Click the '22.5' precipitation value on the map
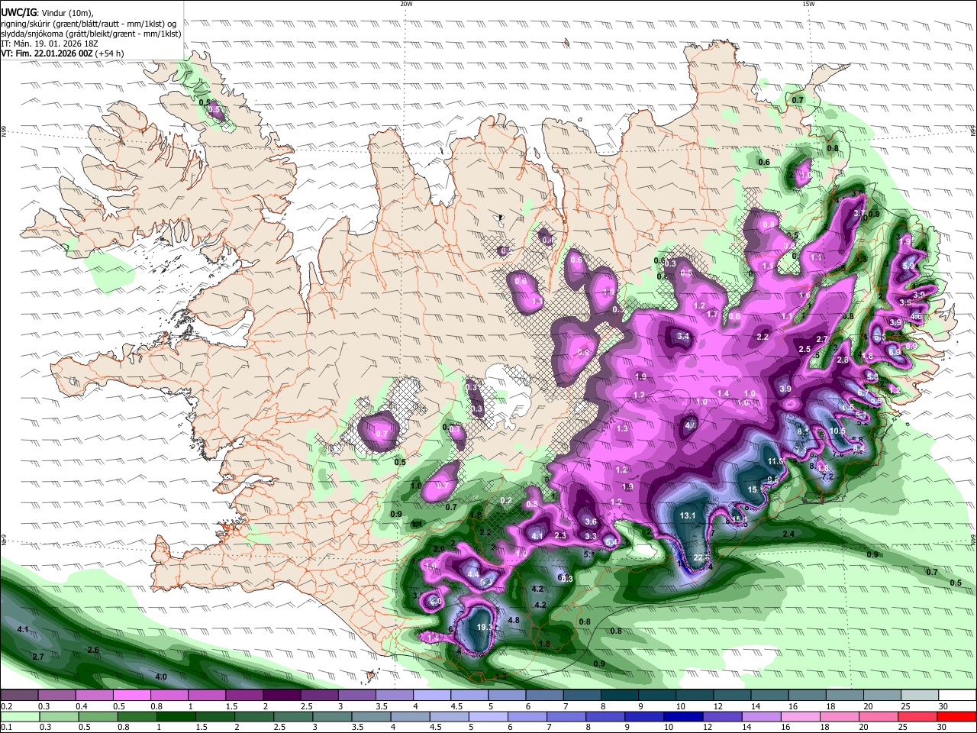Viewport: 977px width, 733px height. pyautogui.click(x=701, y=558)
